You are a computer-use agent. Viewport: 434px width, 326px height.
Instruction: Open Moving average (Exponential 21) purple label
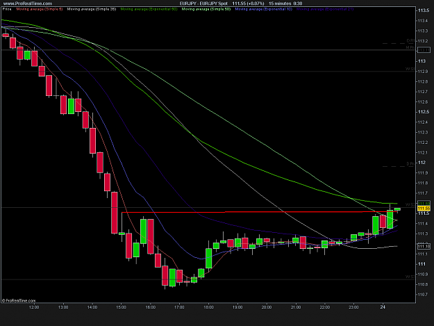pos(325,9)
